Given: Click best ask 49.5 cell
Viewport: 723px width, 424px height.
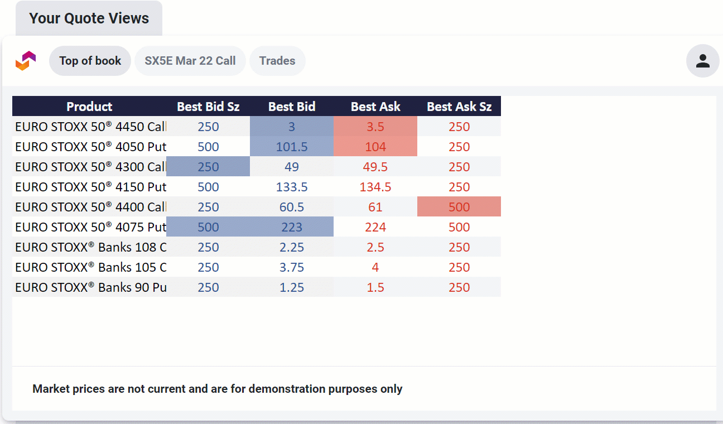Looking at the screenshot, I should coord(375,167).
